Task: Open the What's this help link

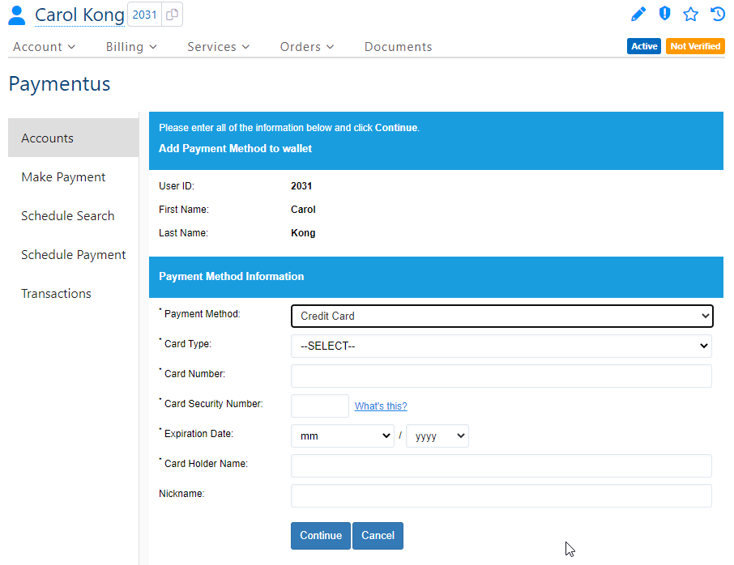Action: click(x=381, y=406)
